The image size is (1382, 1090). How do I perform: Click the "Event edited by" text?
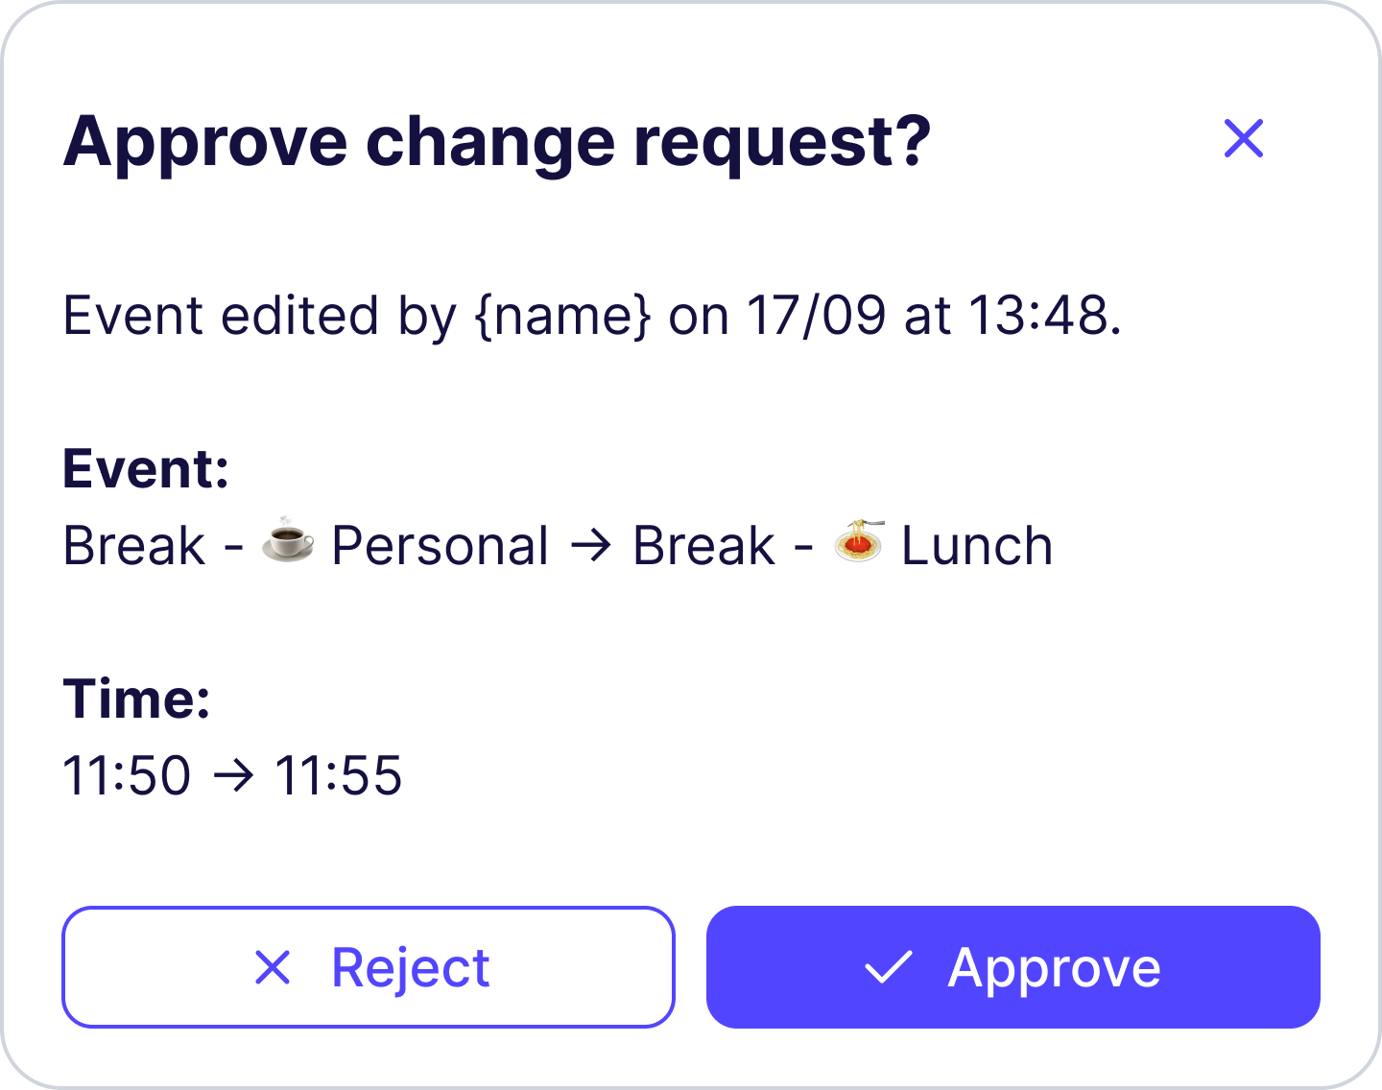click(x=259, y=316)
